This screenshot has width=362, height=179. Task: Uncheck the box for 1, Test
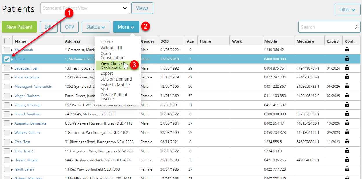click(7, 59)
